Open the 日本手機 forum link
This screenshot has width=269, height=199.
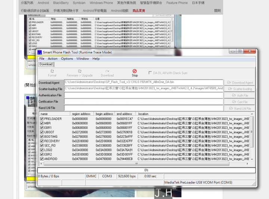[x=198, y=3]
